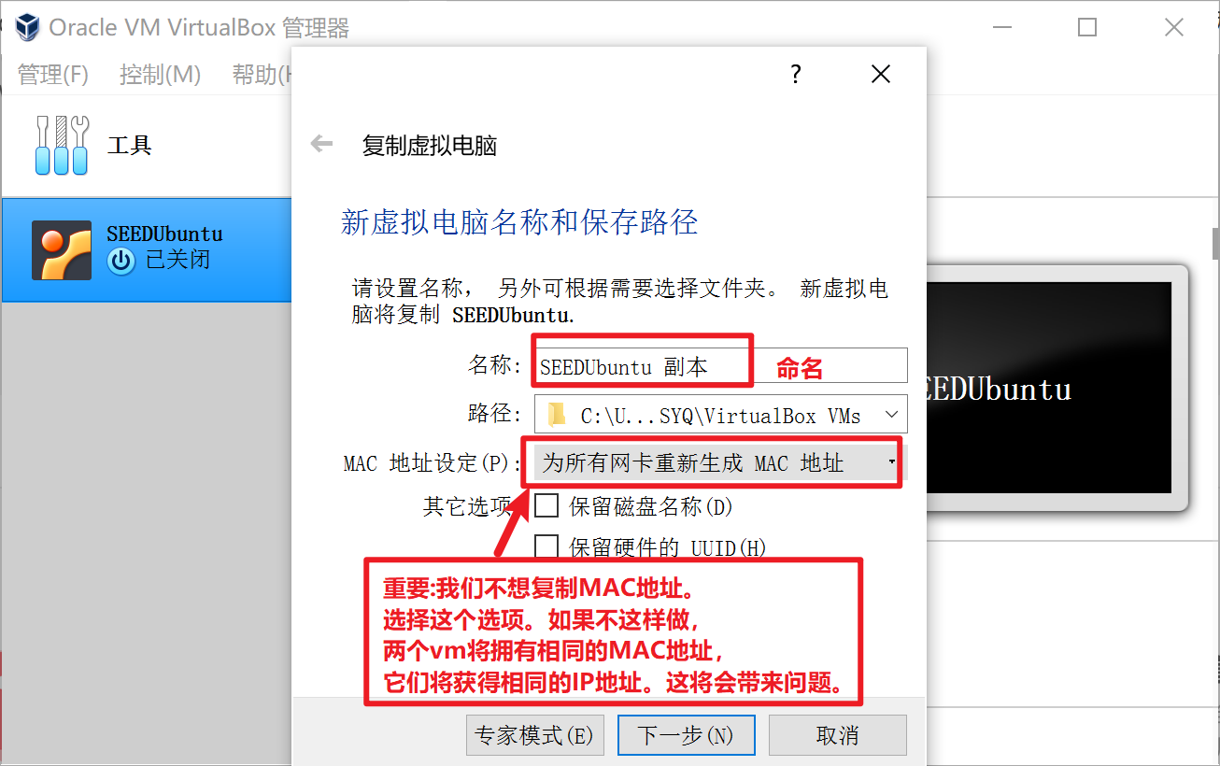Click the folder icon in the path field
Screen dimensions: 1220x766
[558, 415]
